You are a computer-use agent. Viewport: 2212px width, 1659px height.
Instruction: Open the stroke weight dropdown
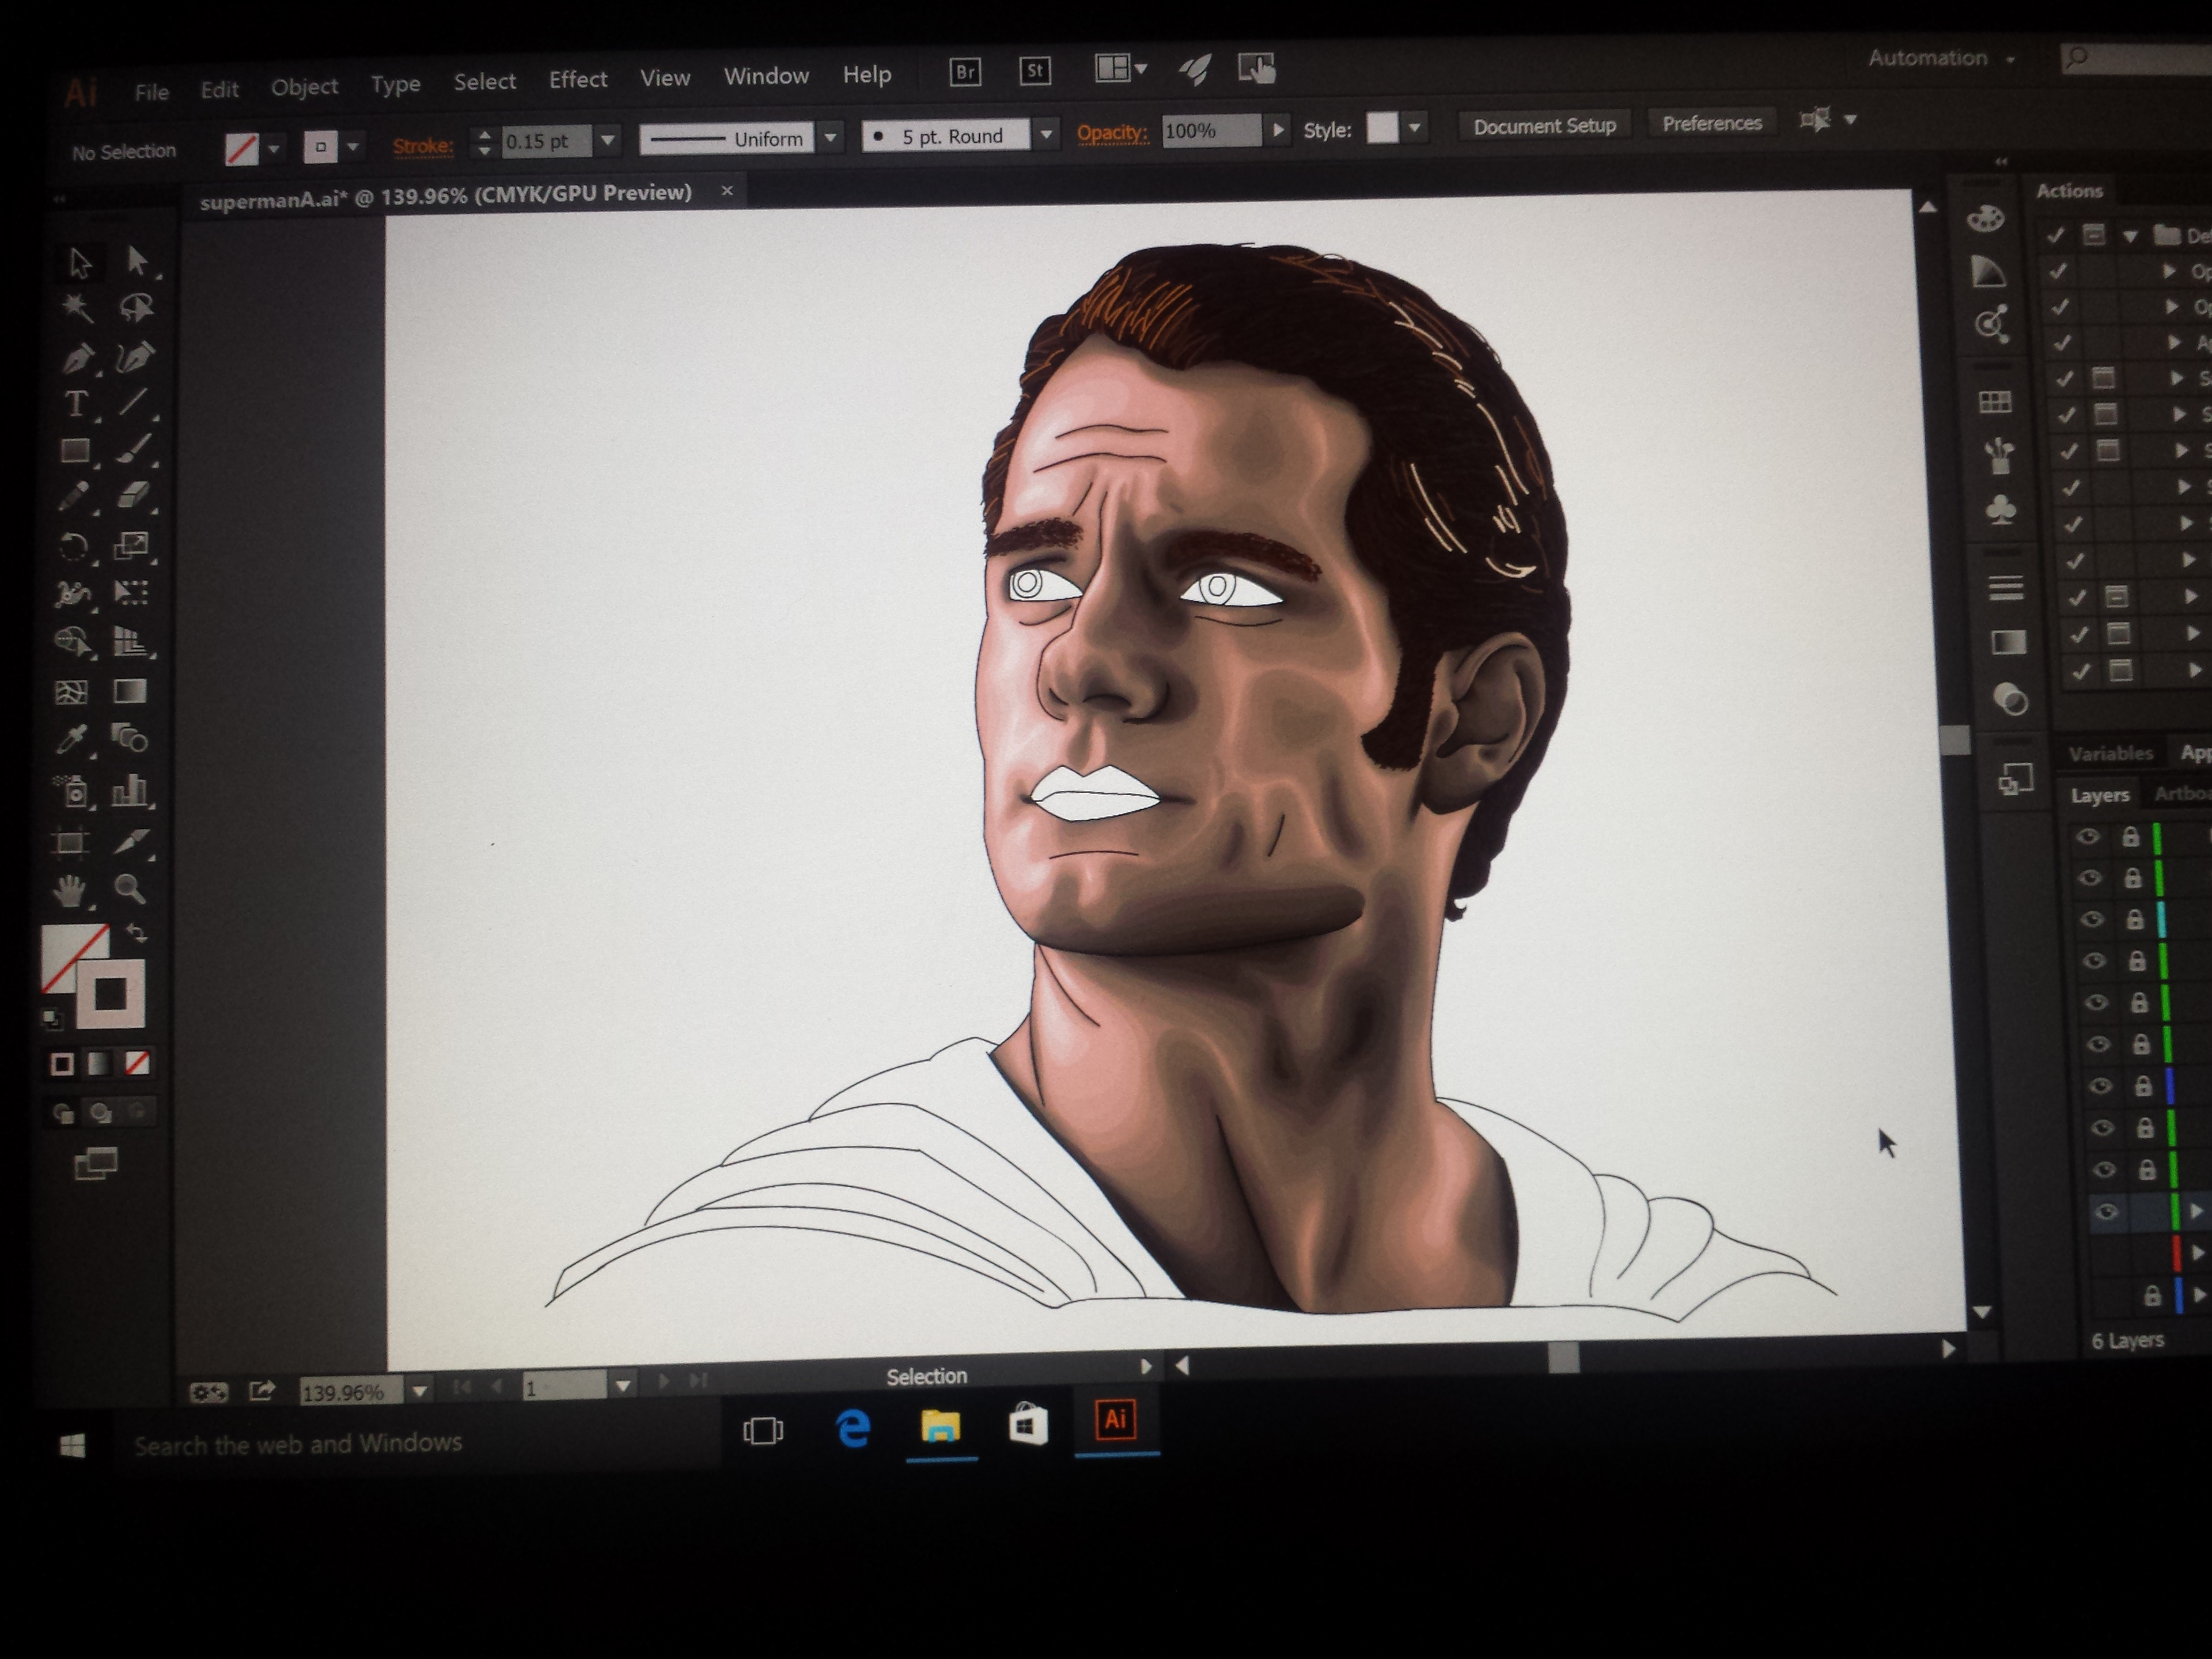click(607, 140)
